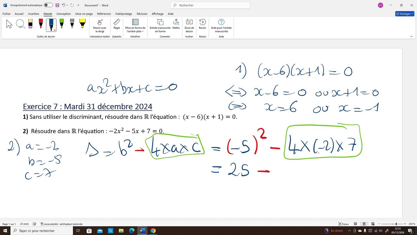Click the Exercice 7 heading text
The height and width of the screenshot is (235, 417).
[87, 107]
